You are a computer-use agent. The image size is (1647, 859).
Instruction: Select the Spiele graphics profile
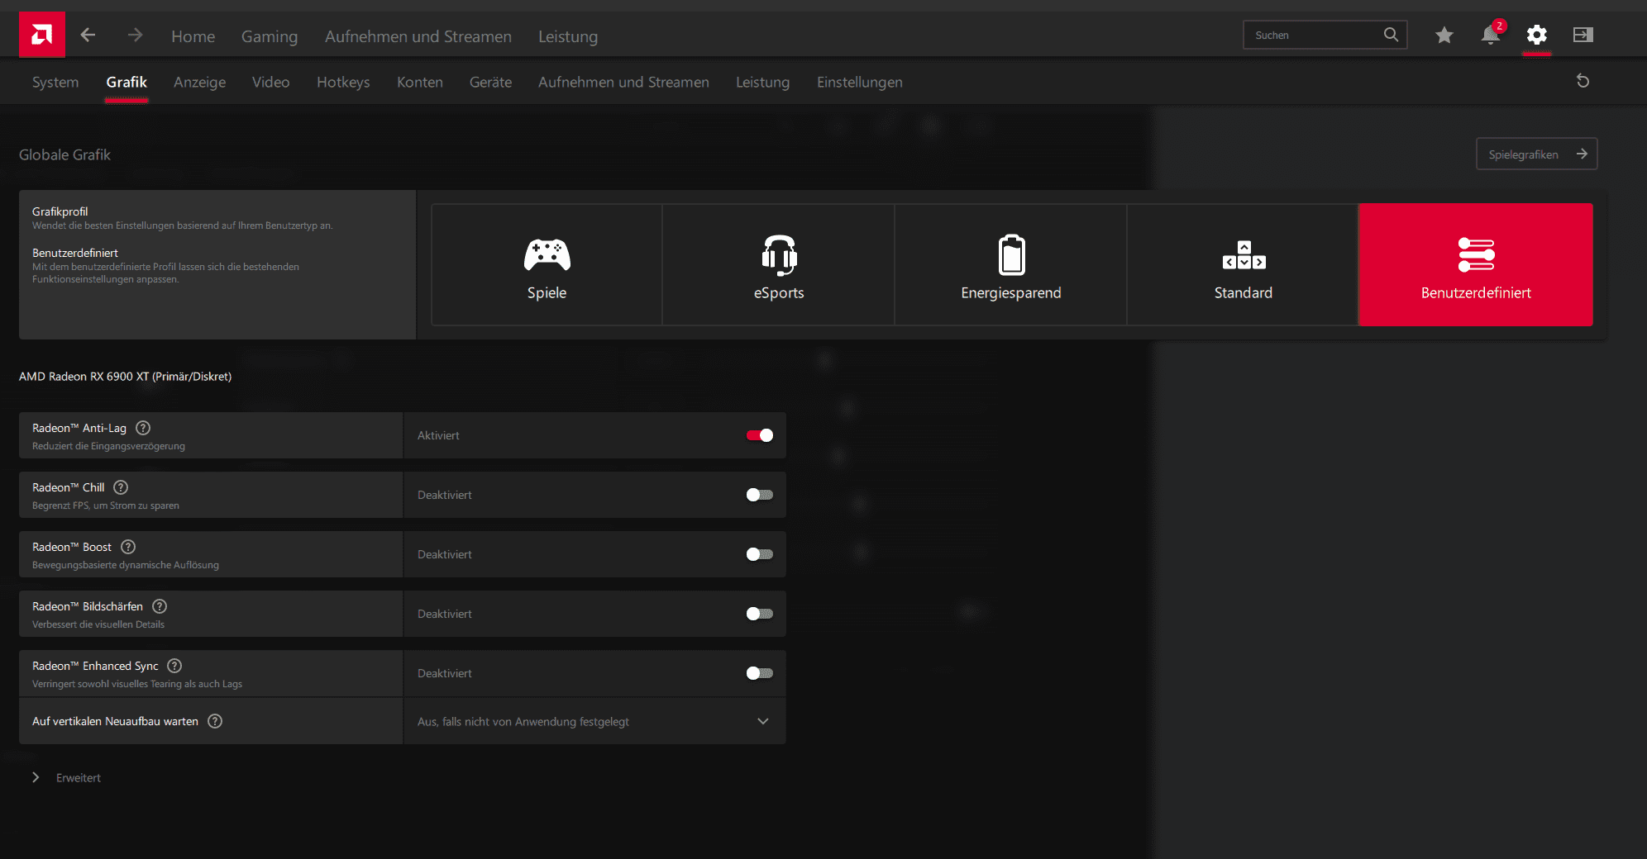[x=547, y=265]
